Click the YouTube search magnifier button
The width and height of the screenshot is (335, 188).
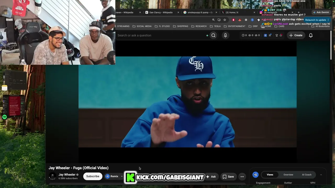(213, 35)
